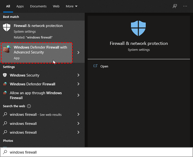Click the 'Search the web' heading

coord(14,106)
